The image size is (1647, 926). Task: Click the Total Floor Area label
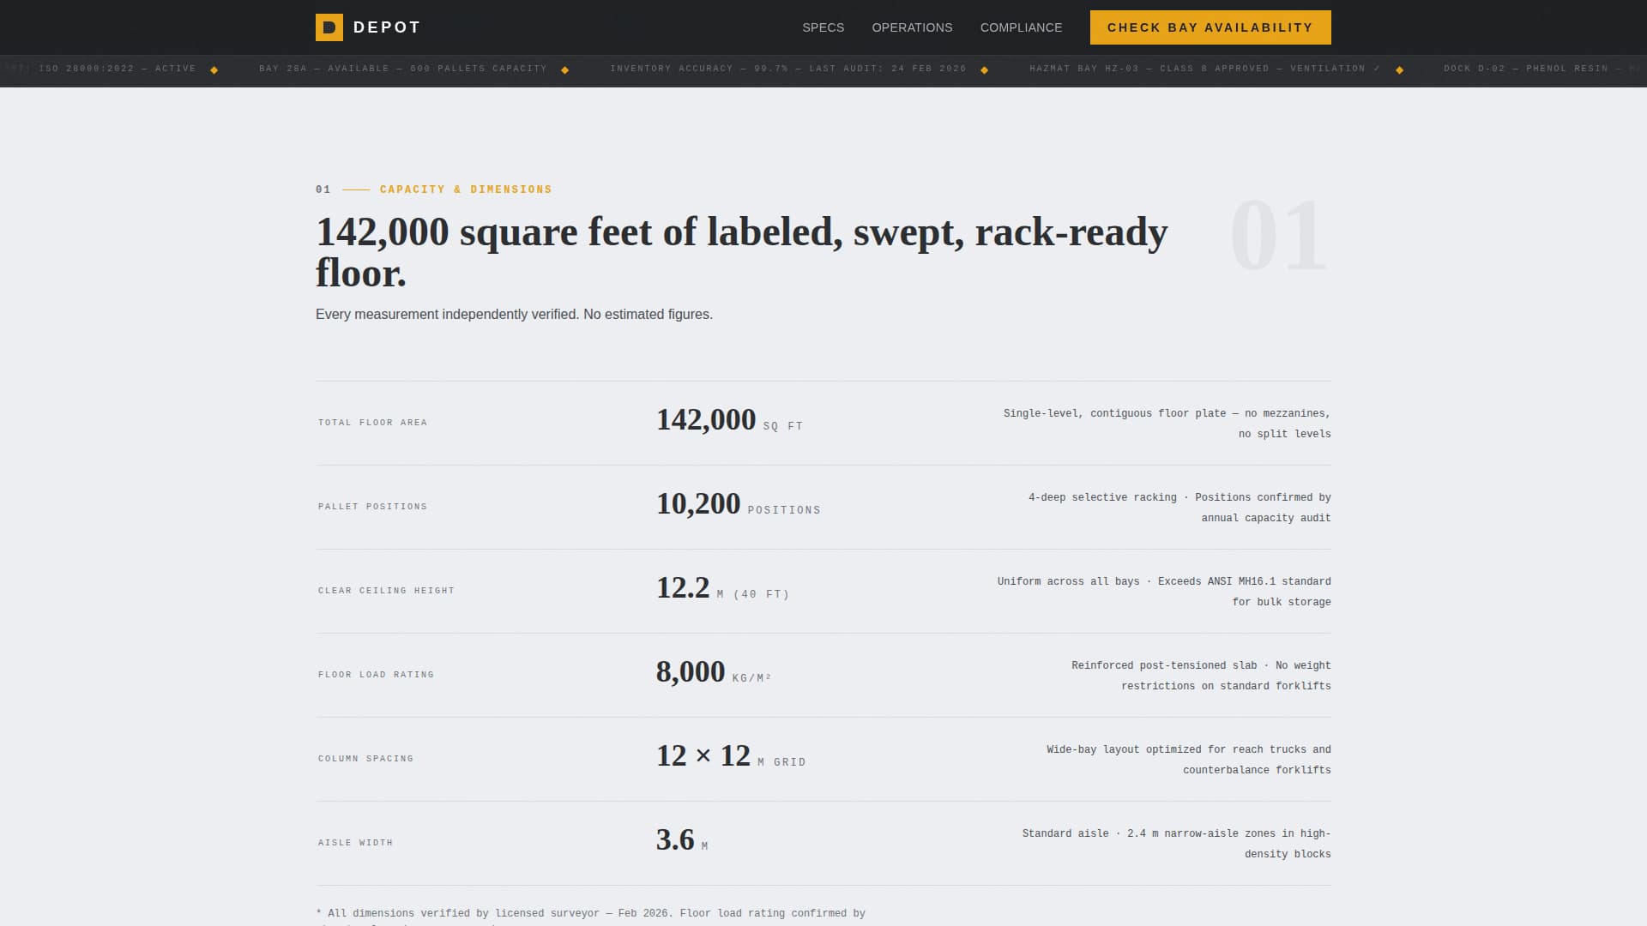pyautogui.click(x=372, y=423)
